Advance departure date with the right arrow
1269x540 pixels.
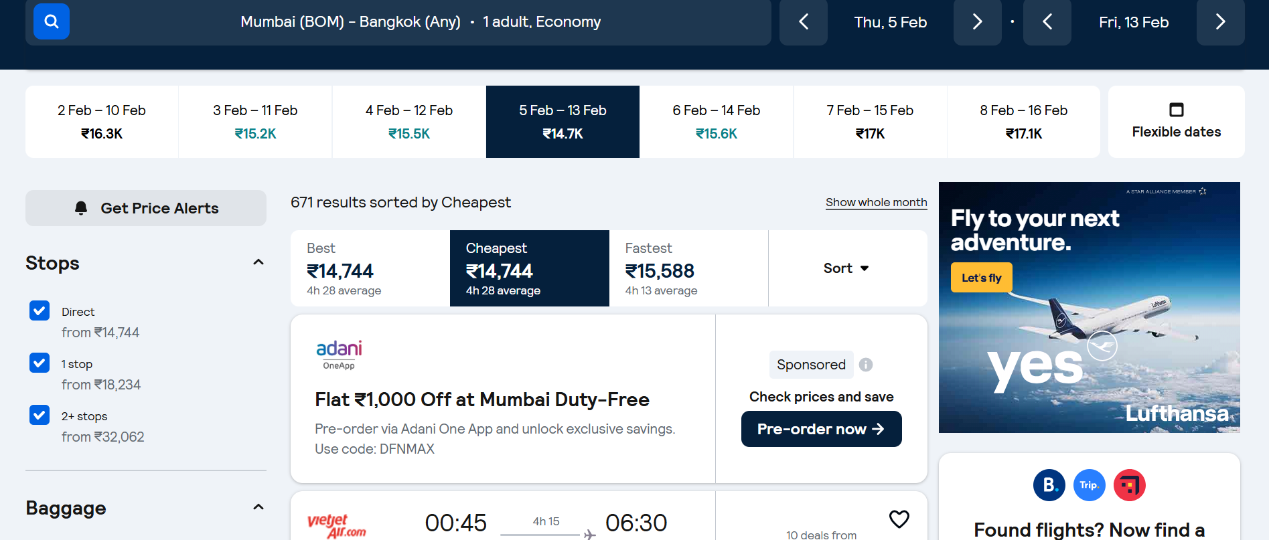[x=977, y=22]
